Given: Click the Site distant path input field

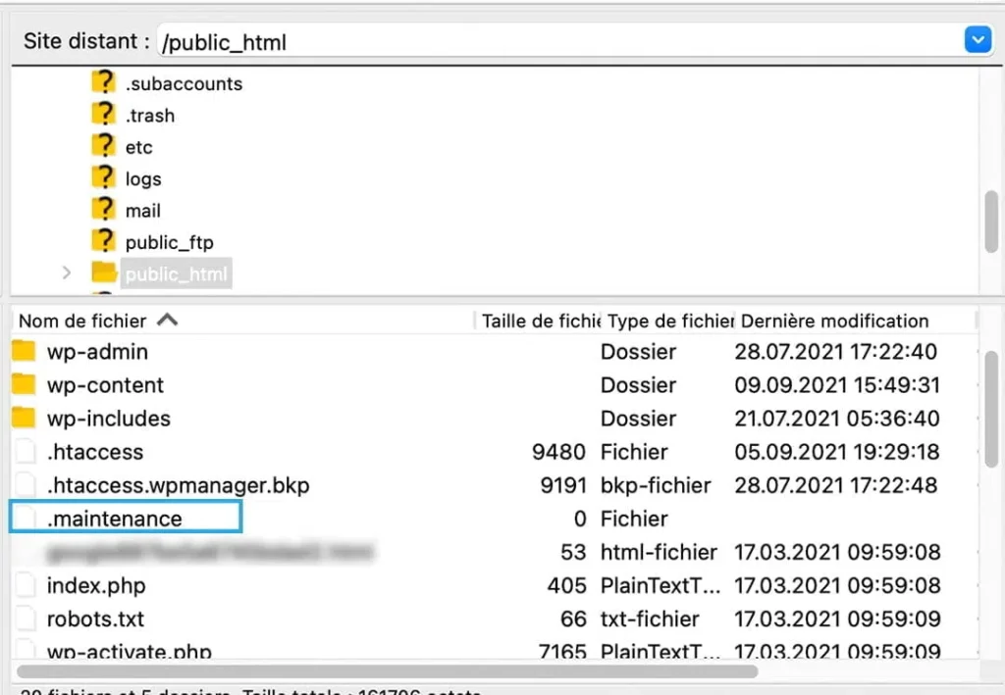Looking at the screenshot, I should coord(550,41).
